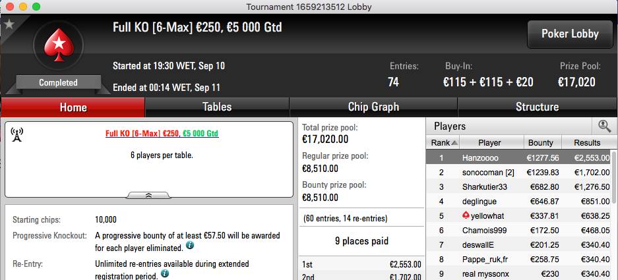This screenshot has width=618, height=280.
Task: Click the favorite star icon in corner
Action: (9, 24)
